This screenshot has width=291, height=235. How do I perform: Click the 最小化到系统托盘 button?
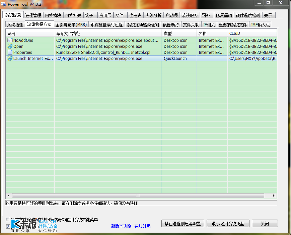coord(228,224)
